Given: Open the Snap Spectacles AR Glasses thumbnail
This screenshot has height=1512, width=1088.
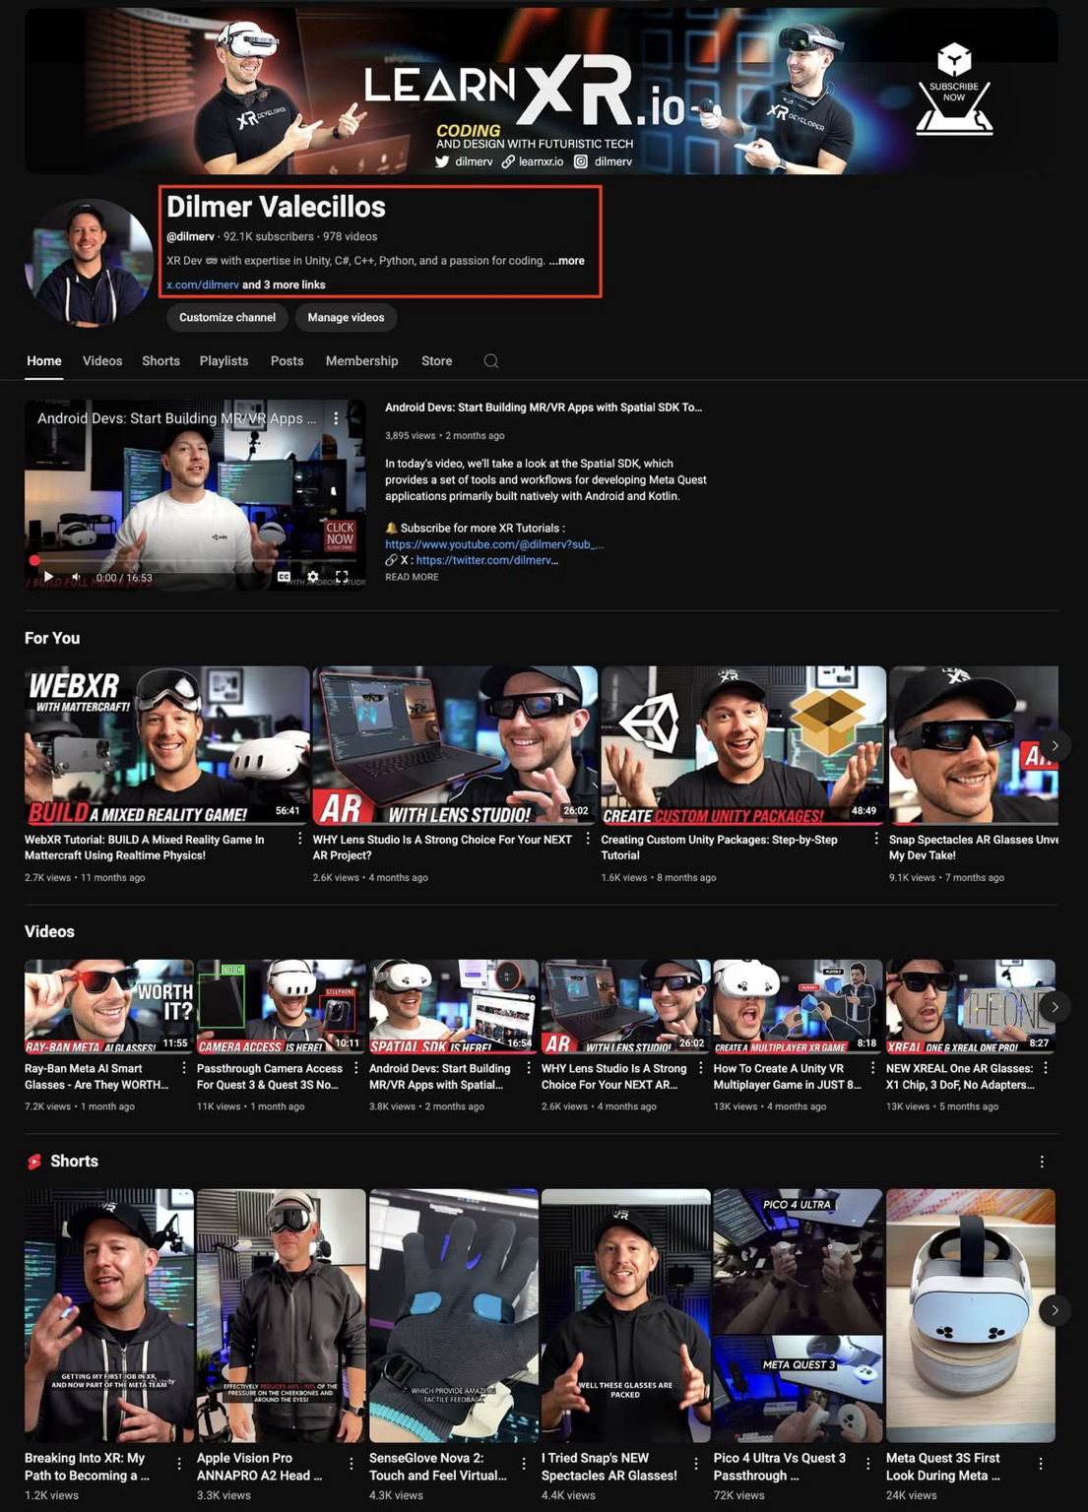Looking at the screenshot, I should point(974,745).
